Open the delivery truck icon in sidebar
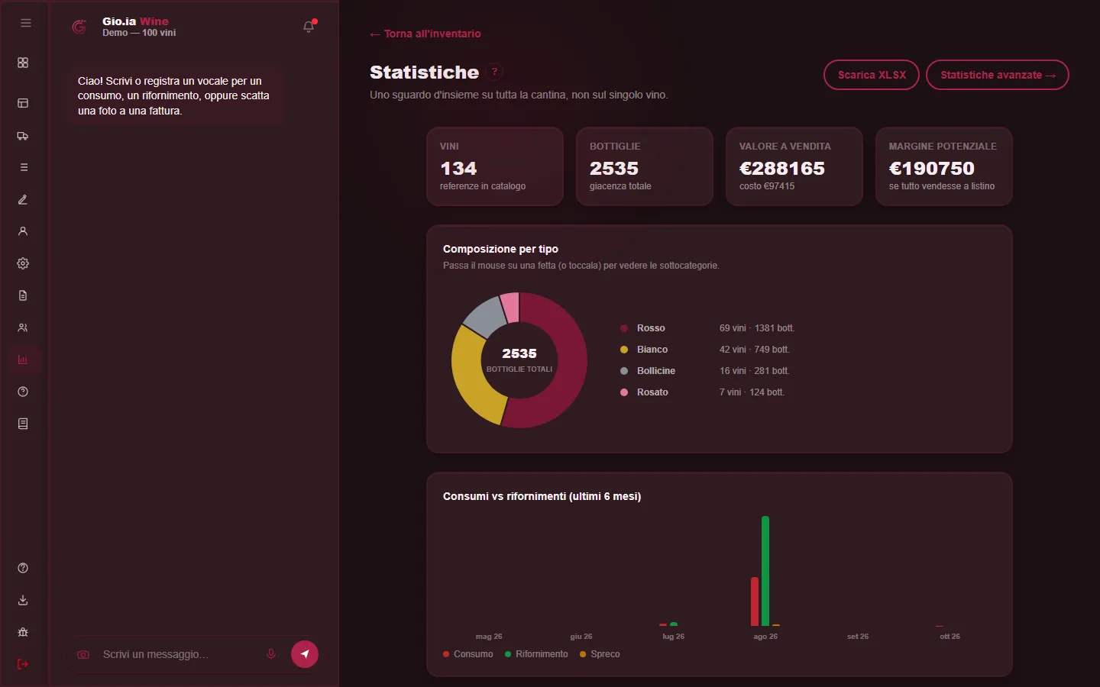 tap(23, 136)
